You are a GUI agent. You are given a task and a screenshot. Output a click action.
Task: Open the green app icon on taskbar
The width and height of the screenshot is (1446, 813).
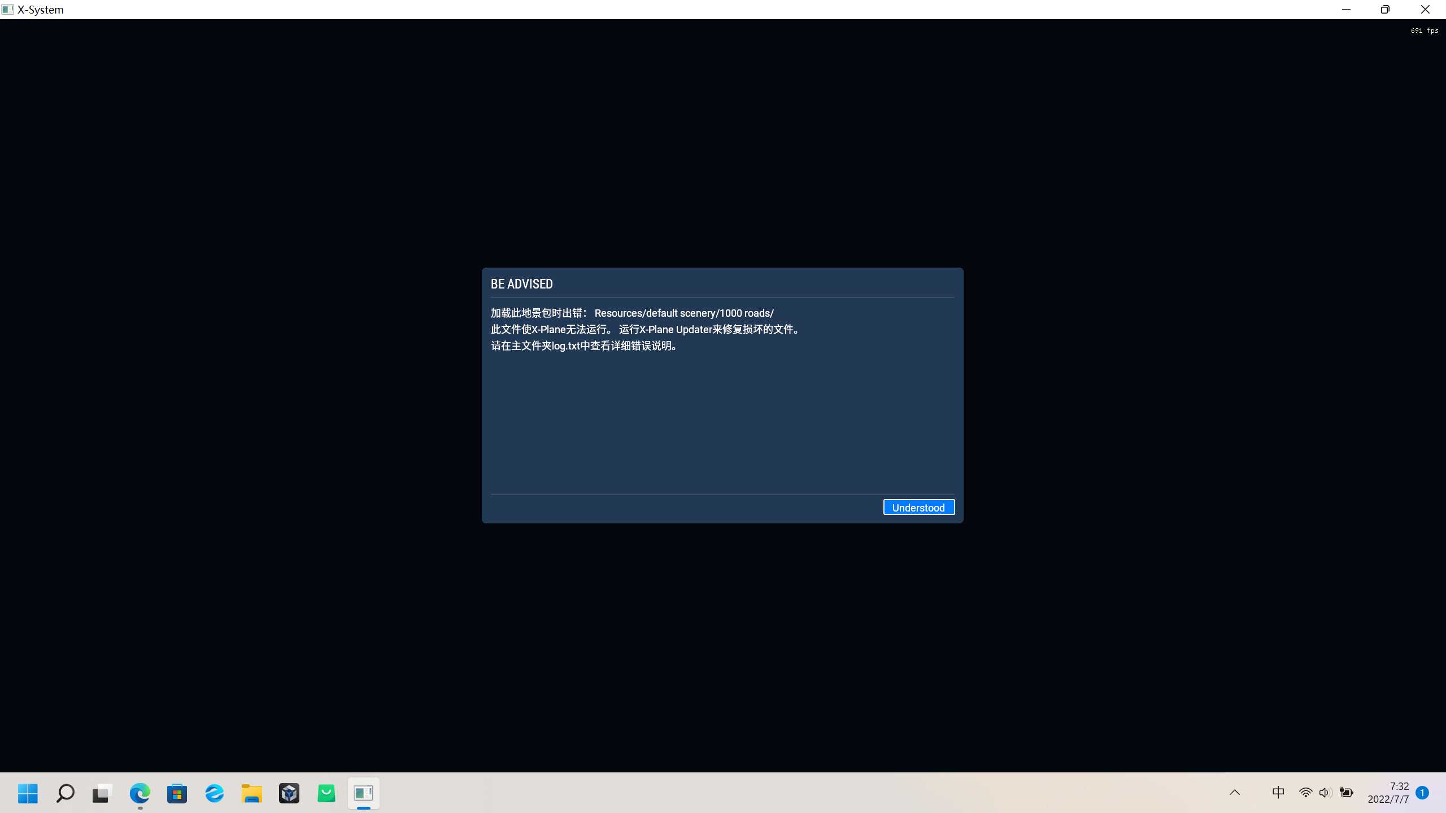[326, 793]
